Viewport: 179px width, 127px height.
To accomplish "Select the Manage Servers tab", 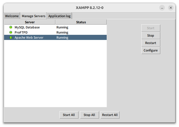I will pyautogui.click(x=33, y=16).
